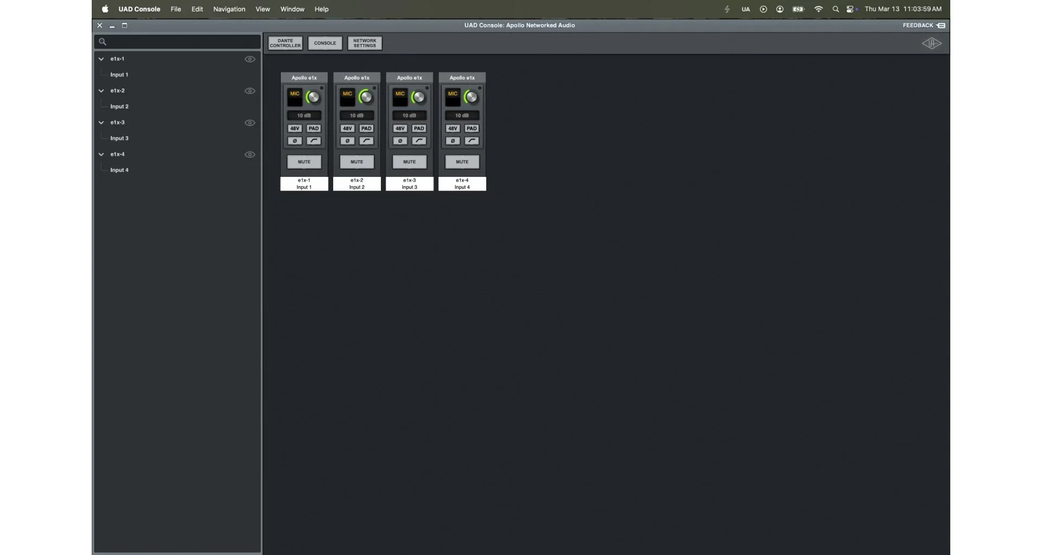The width and height of the screenshot is (1042, 555).
Task: Open the Help menu
Action: pos(321,9)
